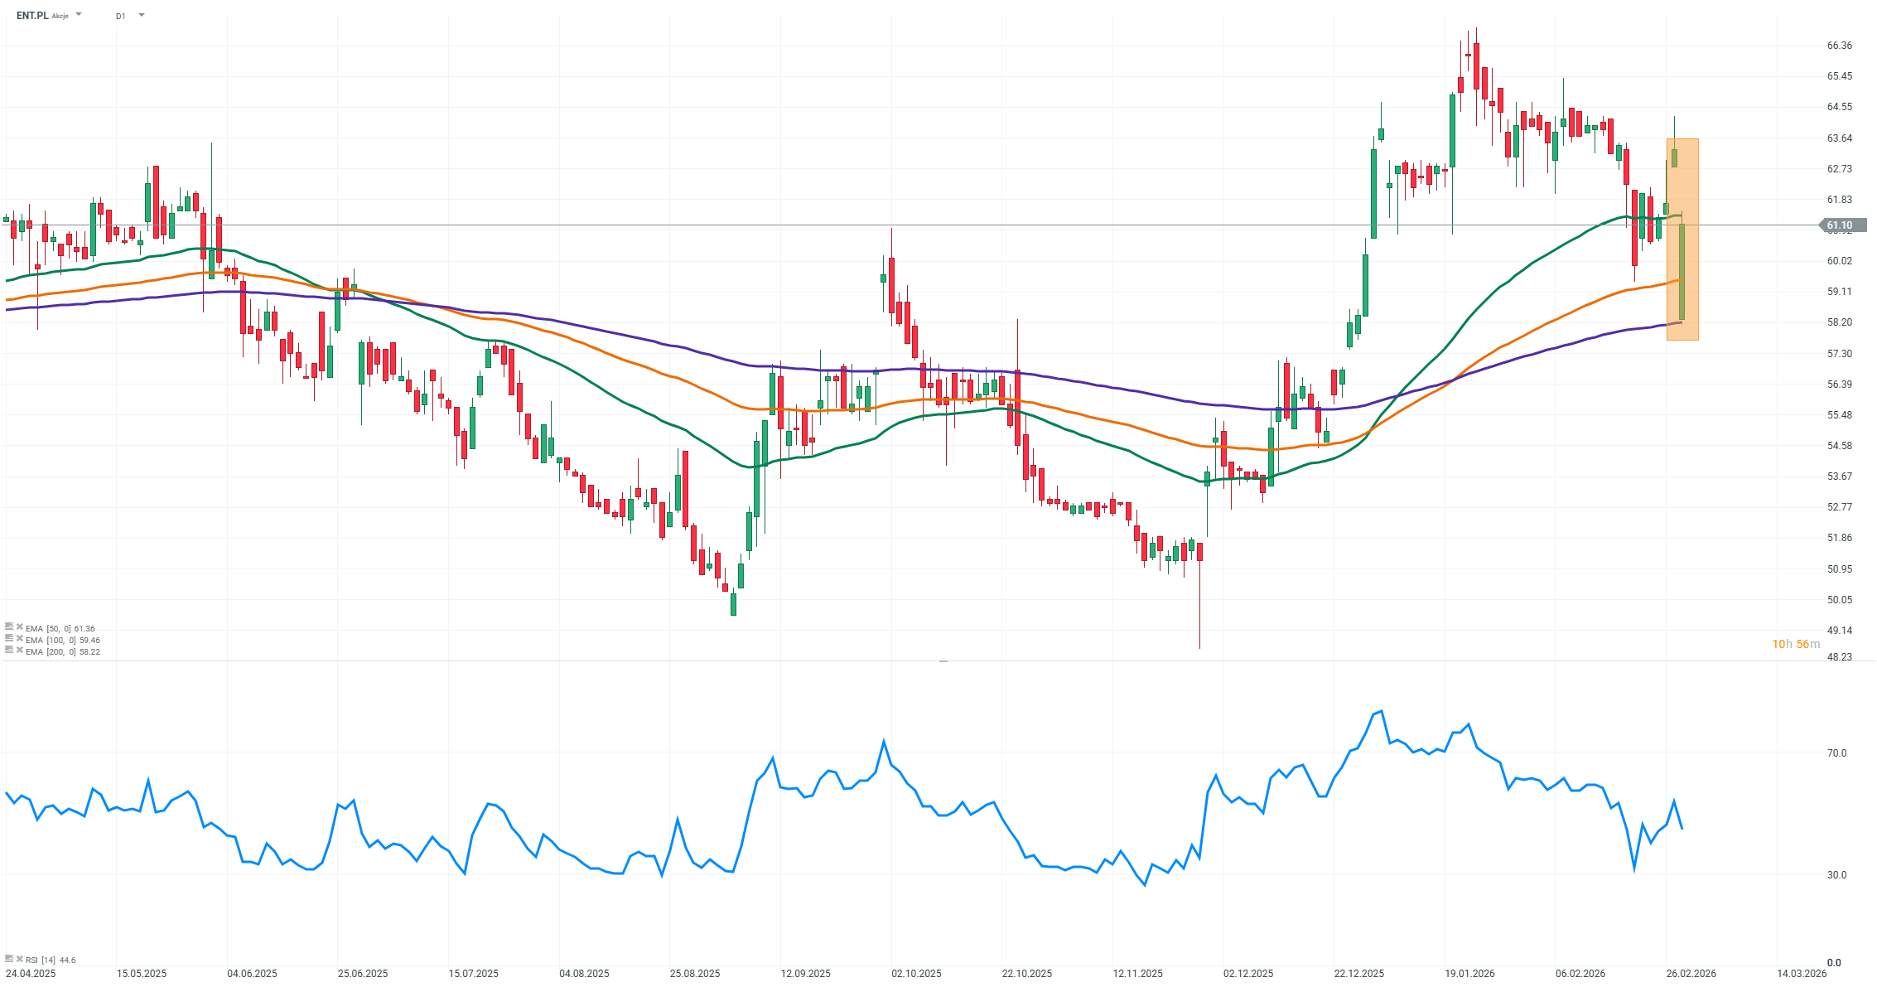
Task: Click the panel divider handle above RSI
Action: tap(943, 661)
